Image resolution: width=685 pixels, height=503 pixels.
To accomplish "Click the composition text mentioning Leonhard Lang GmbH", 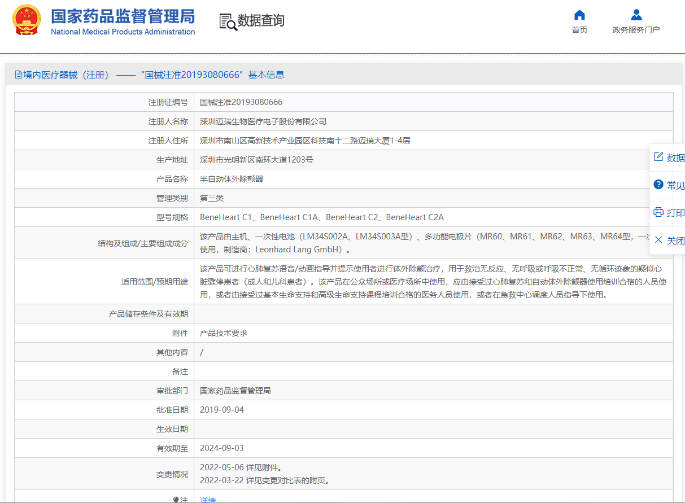I will click(x=434, y=243).
